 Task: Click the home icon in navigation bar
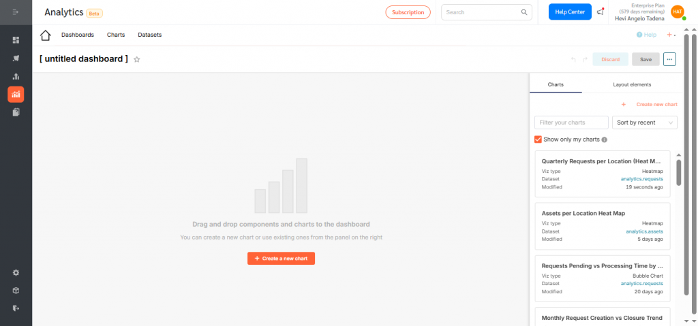(x=46, y=35)
